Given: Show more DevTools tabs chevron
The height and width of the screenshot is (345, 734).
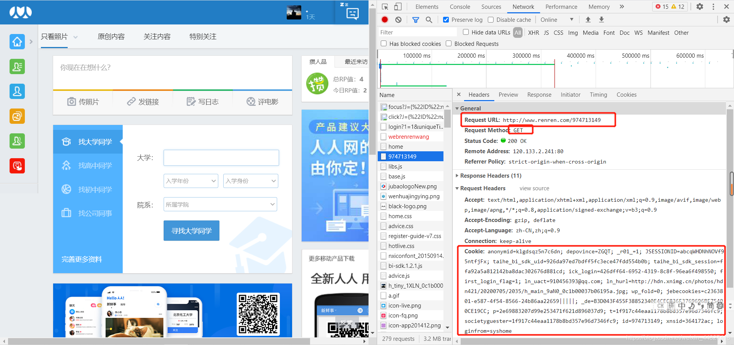Looking at the screenshot, I should (x=622, y=6).
